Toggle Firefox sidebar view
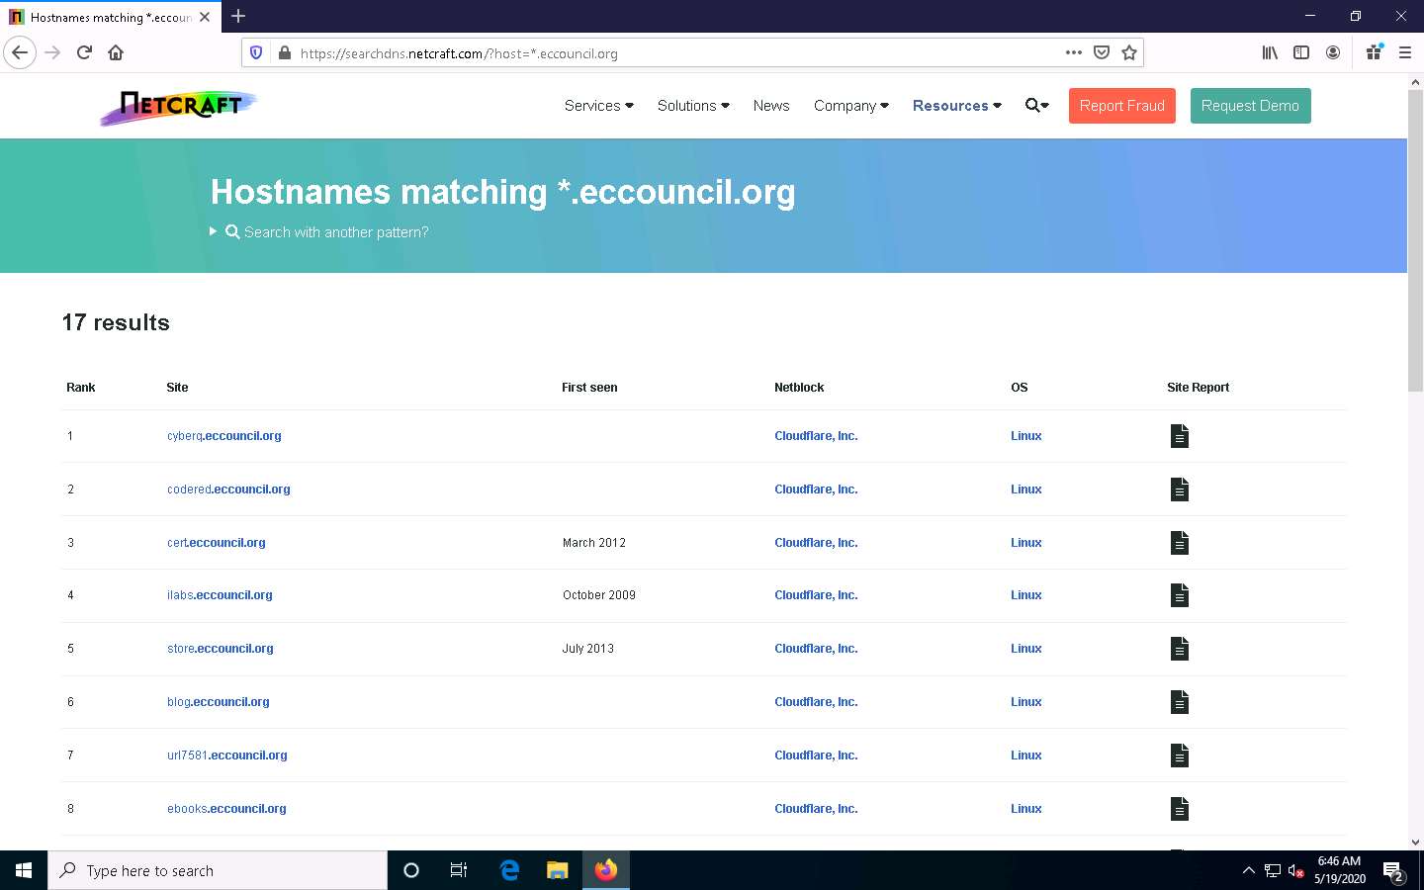The image size is (1424, 890). [x=1301, y=52]
